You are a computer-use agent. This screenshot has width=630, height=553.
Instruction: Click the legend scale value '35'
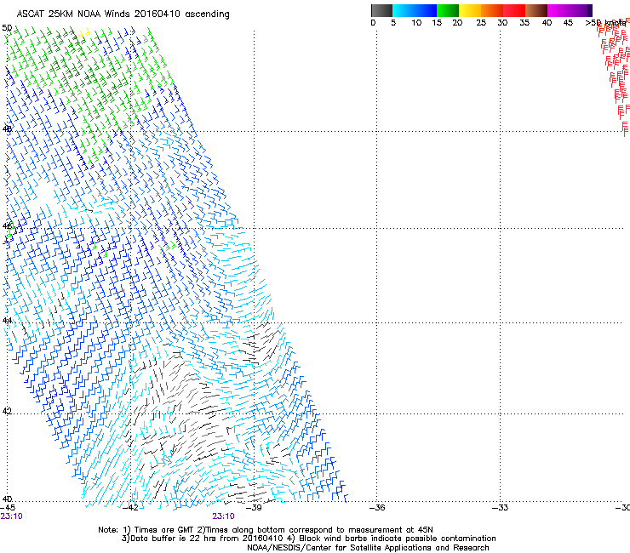tap(524, 23)
